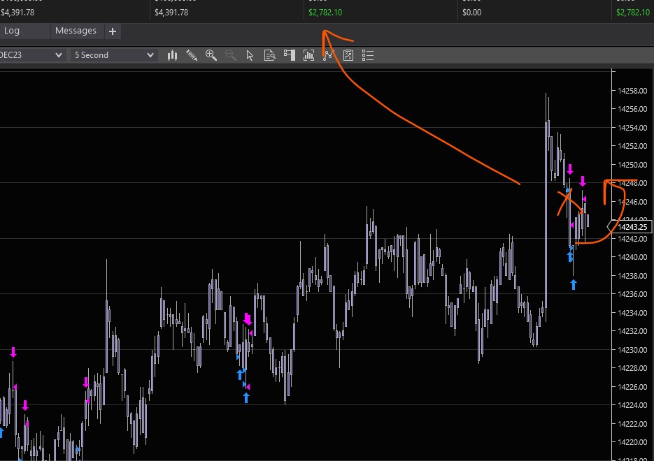Open the 5 Second interval dropdown
The height and width of the screenshot is (461, 654).
[114, 55]
